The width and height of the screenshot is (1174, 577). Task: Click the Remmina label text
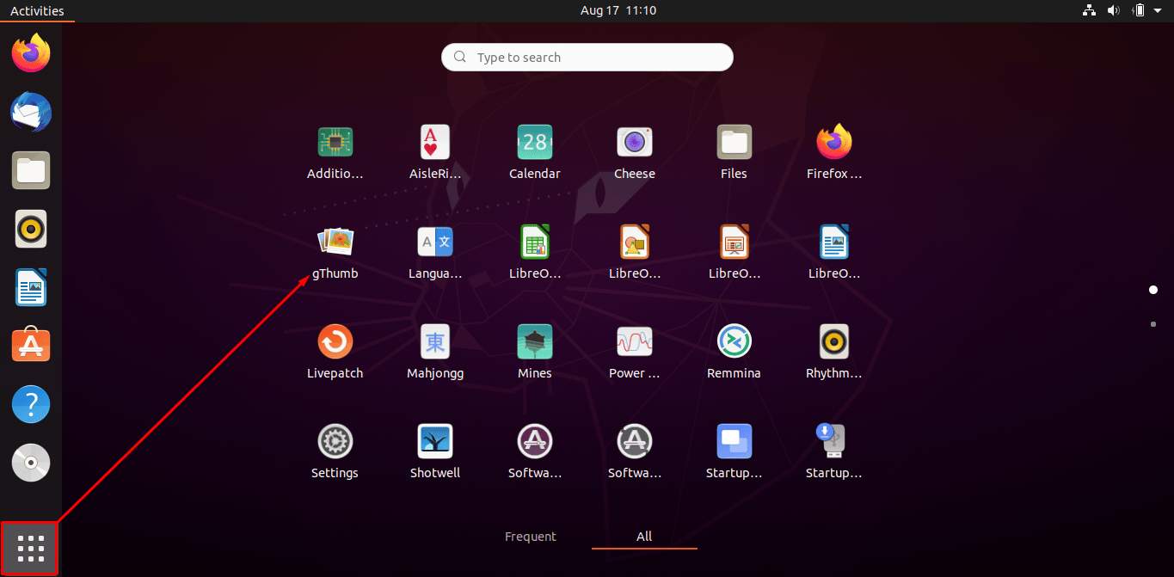tap(735, 373)
